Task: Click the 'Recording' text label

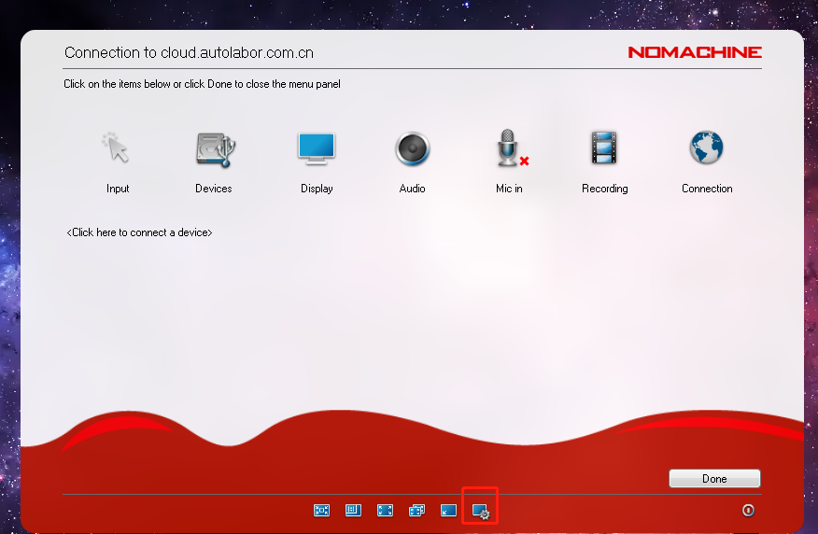Action: point(604,189)
